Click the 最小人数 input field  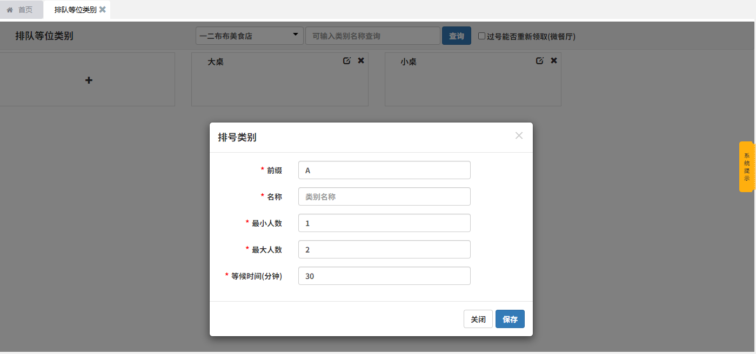384,223
